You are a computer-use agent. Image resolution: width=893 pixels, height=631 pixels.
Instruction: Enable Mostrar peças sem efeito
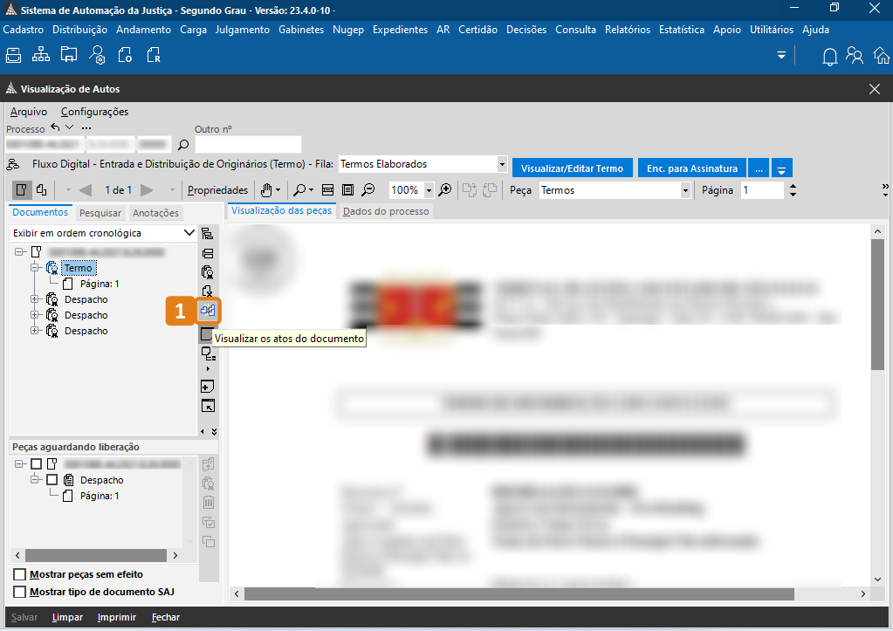[x=19, y=574]
